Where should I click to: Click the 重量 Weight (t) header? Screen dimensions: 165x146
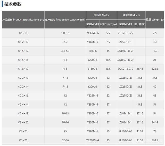155,20
